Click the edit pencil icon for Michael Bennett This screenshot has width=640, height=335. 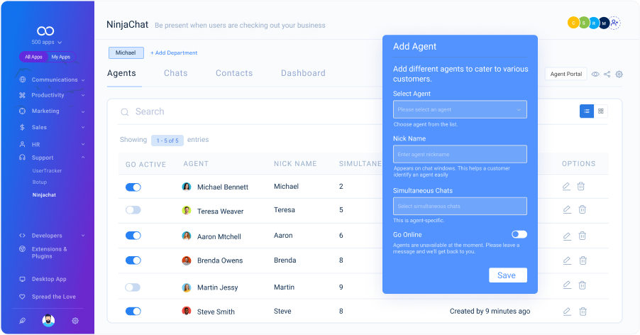click(566, 187)
